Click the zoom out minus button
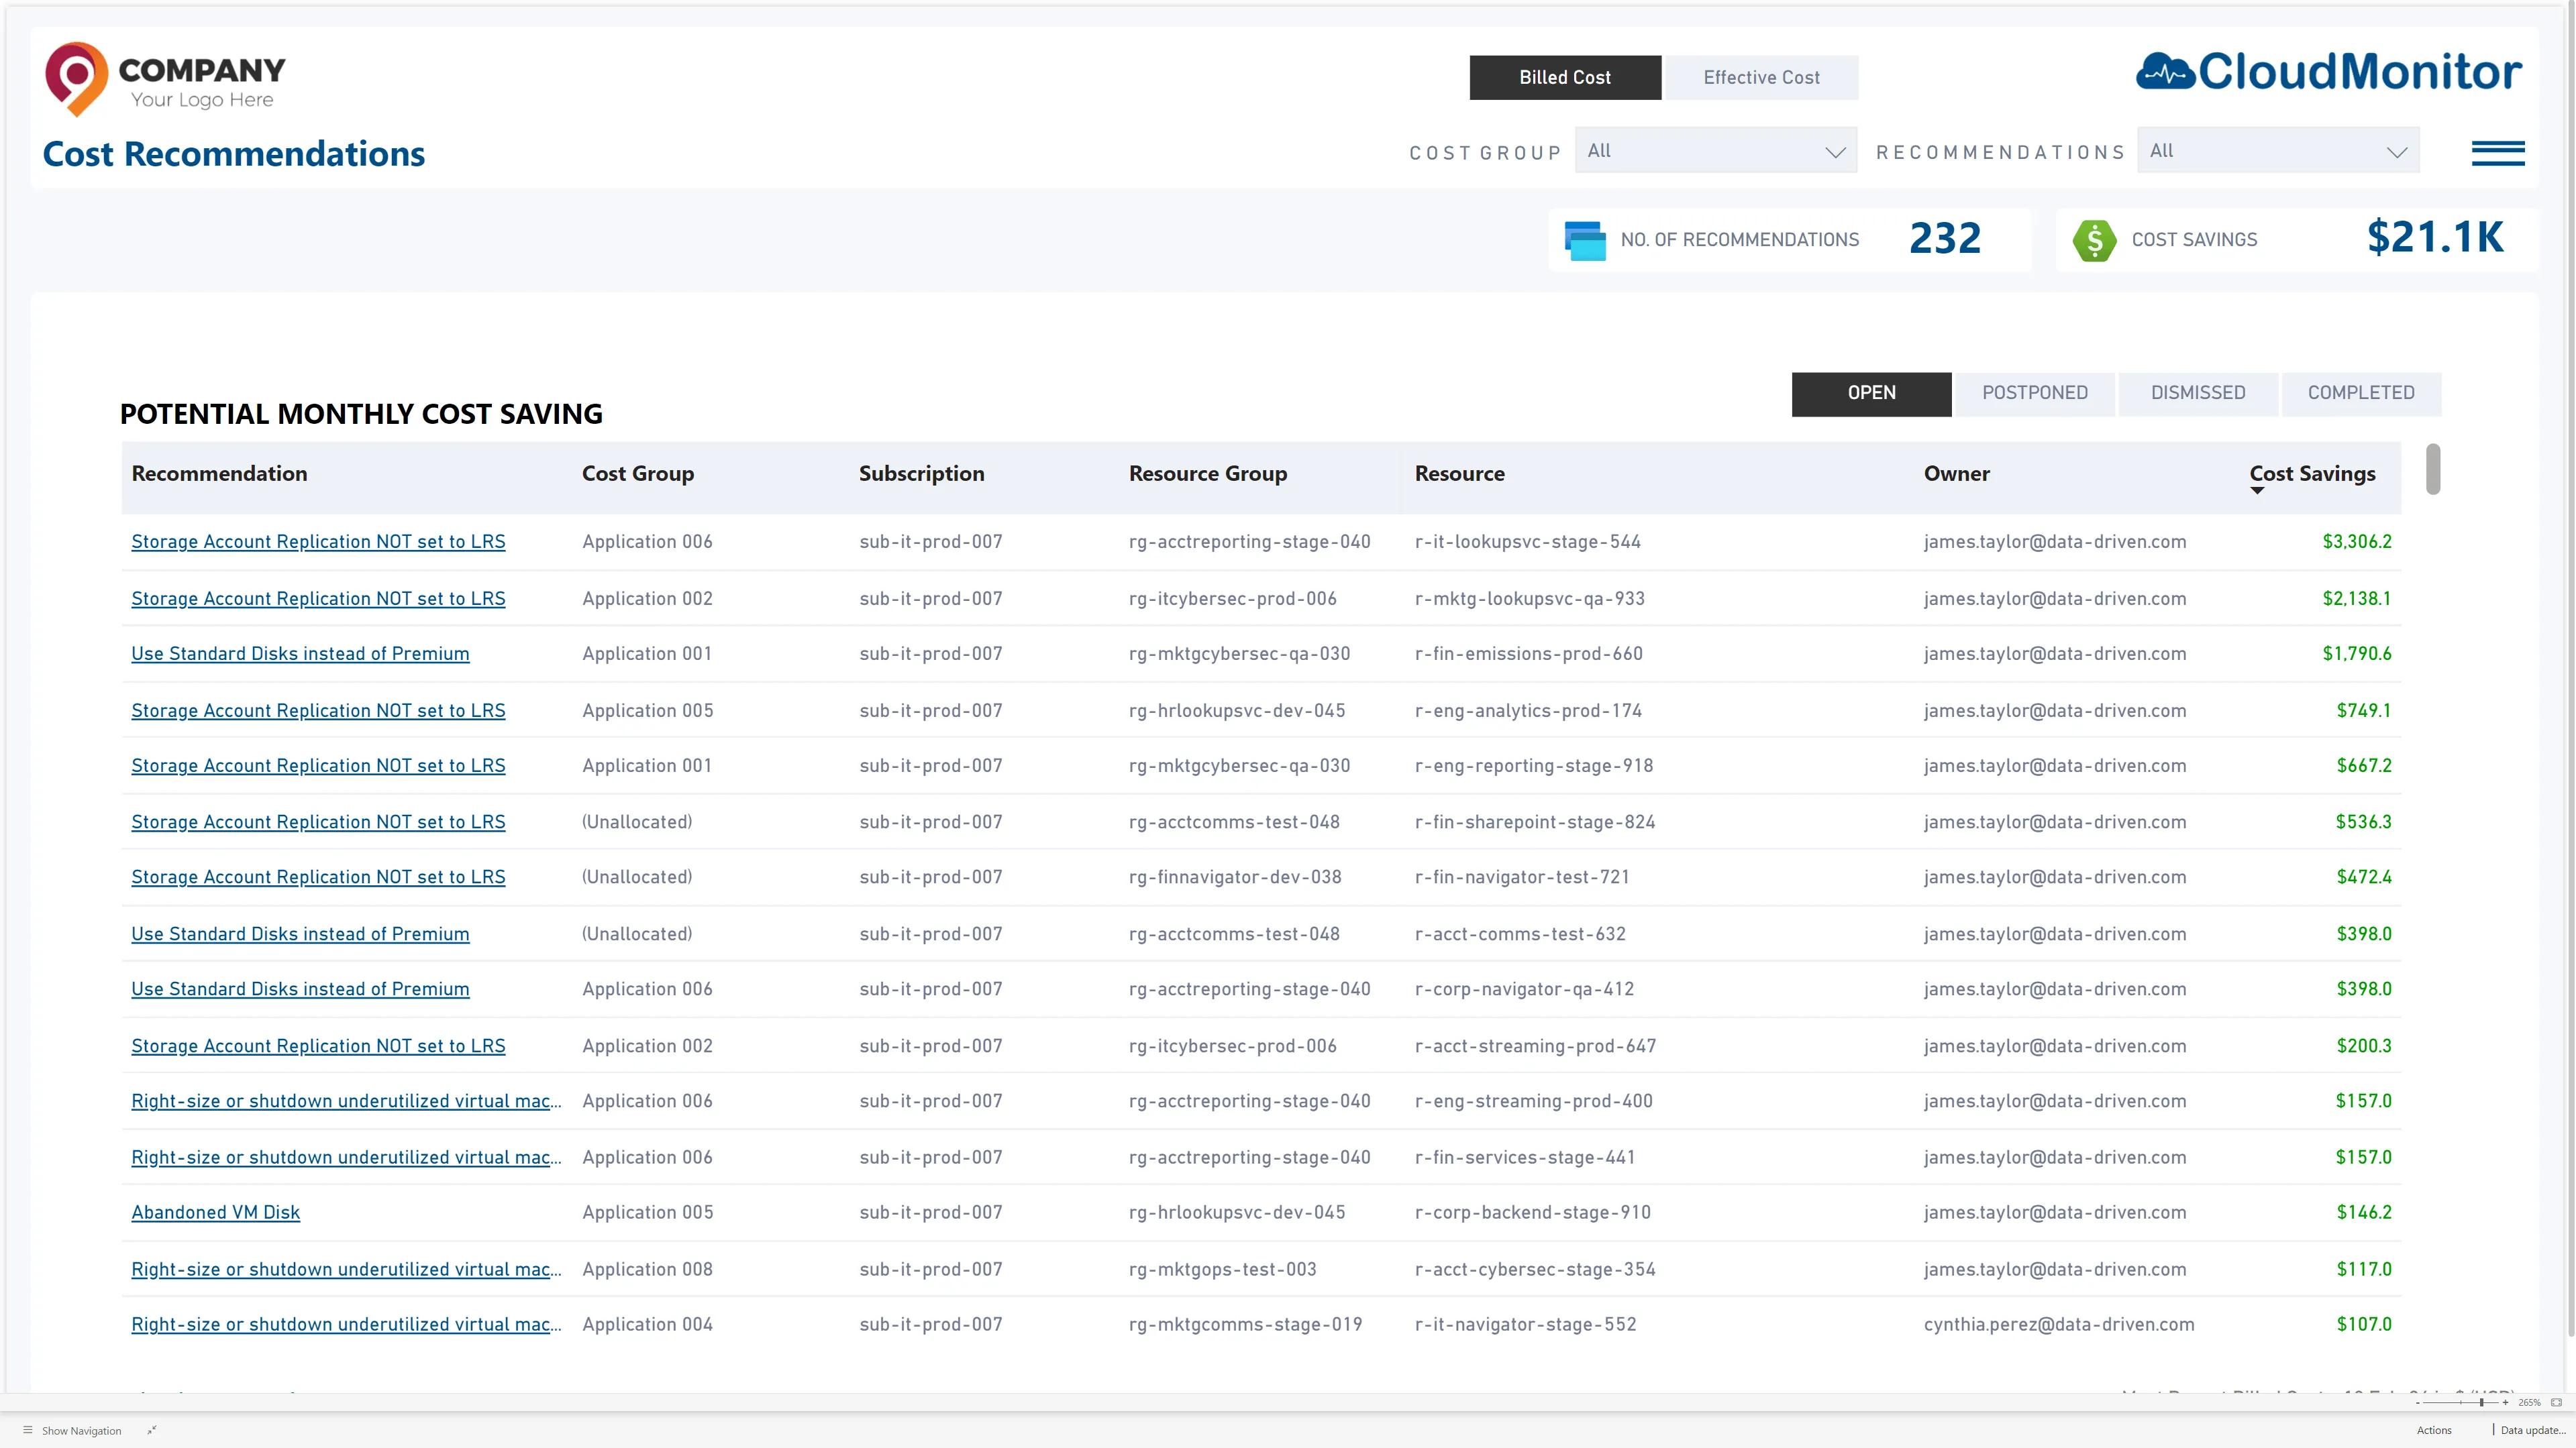2576x1448 pixels. click(2417, 1402)
